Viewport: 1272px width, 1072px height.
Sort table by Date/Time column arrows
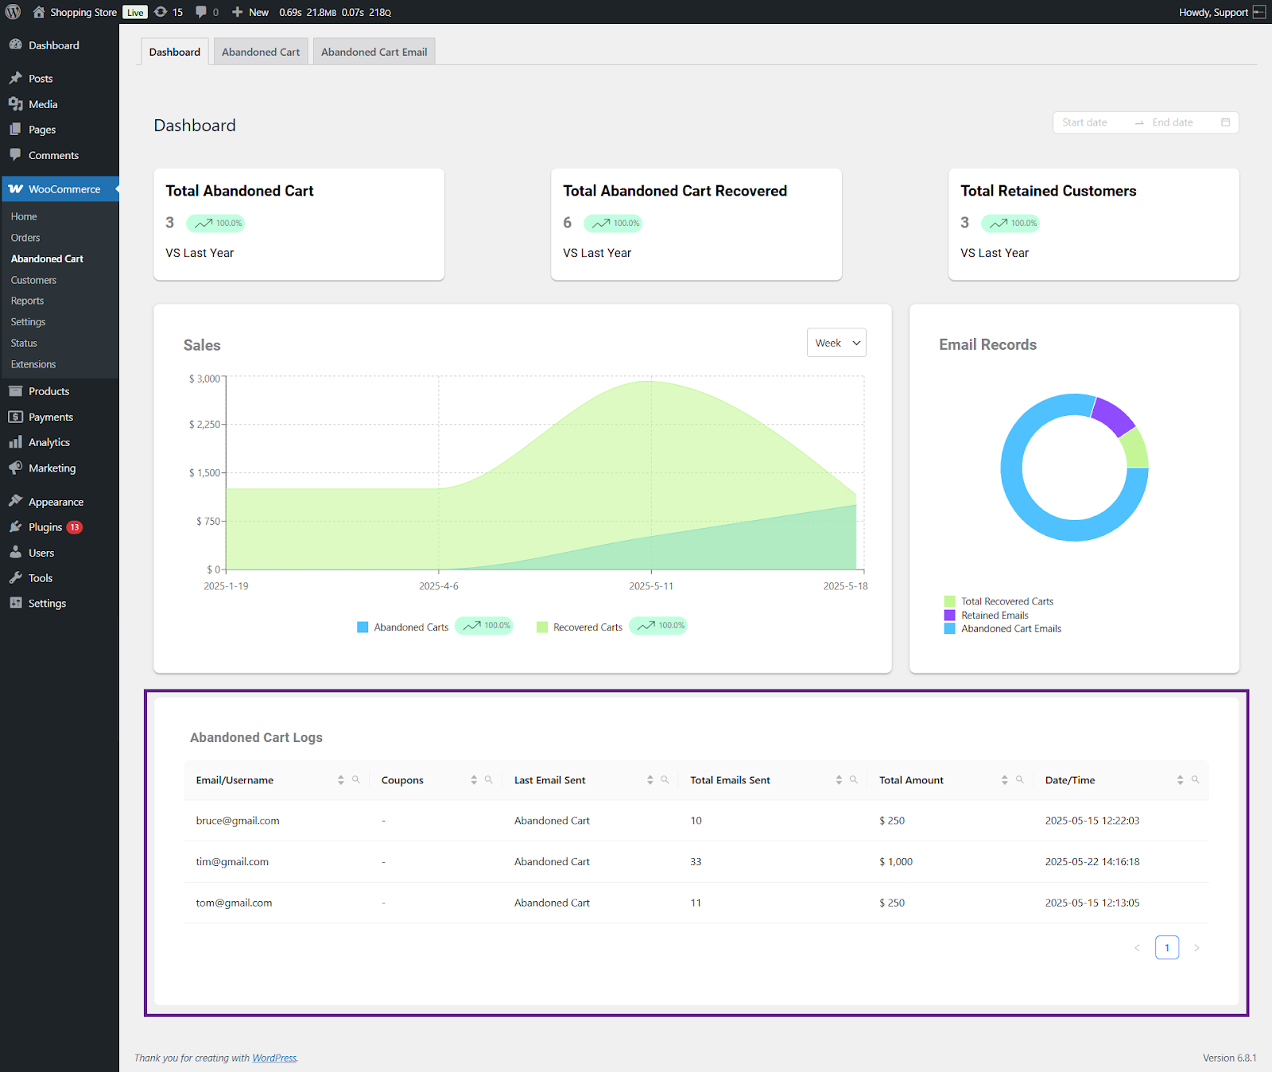point(1180,780)
